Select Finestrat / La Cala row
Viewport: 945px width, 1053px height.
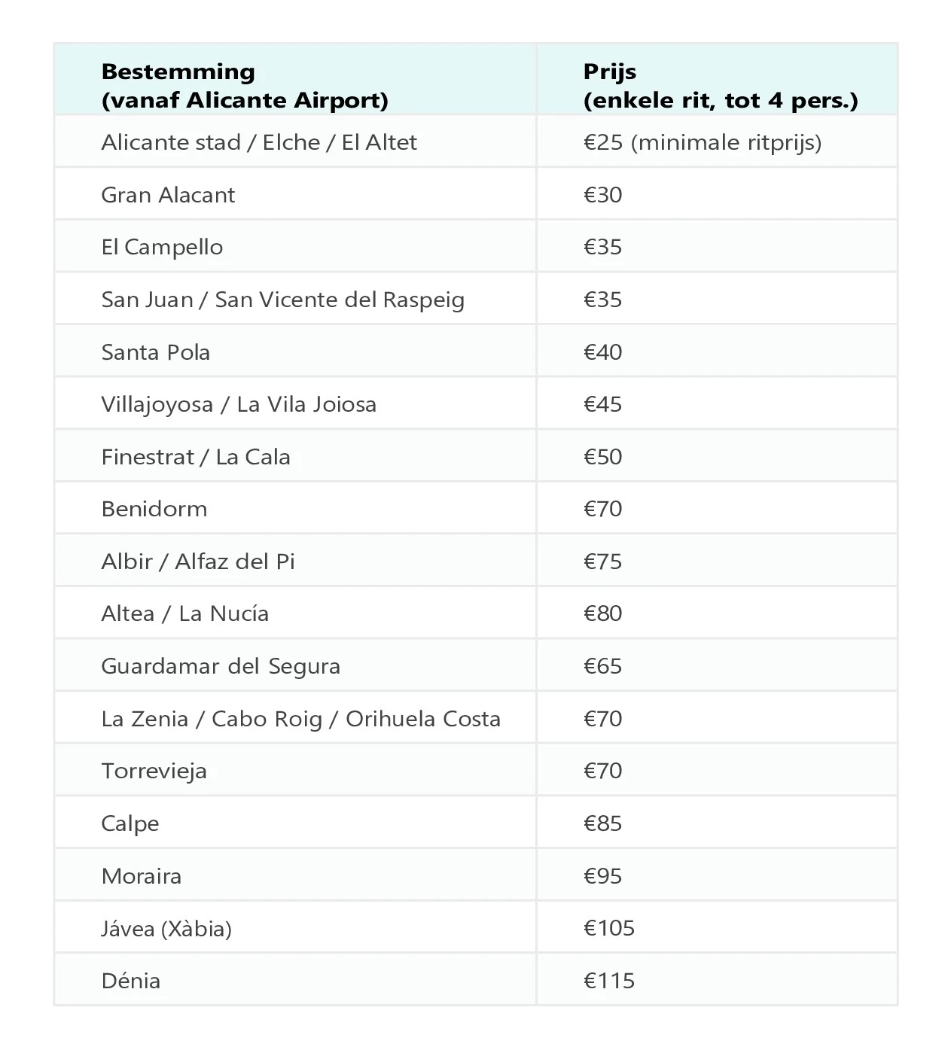coord(195,457)
